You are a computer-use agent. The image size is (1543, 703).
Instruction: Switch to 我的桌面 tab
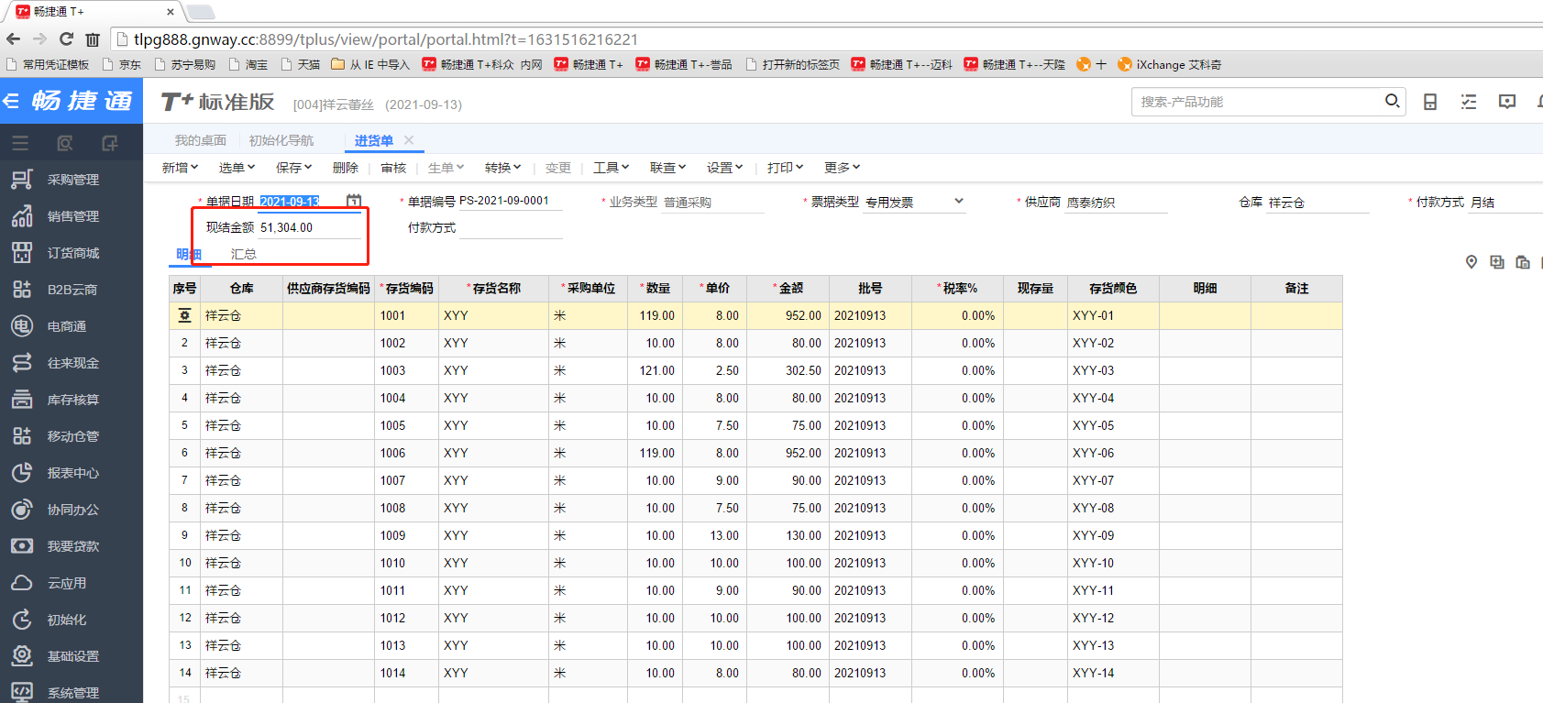[201, 140]
